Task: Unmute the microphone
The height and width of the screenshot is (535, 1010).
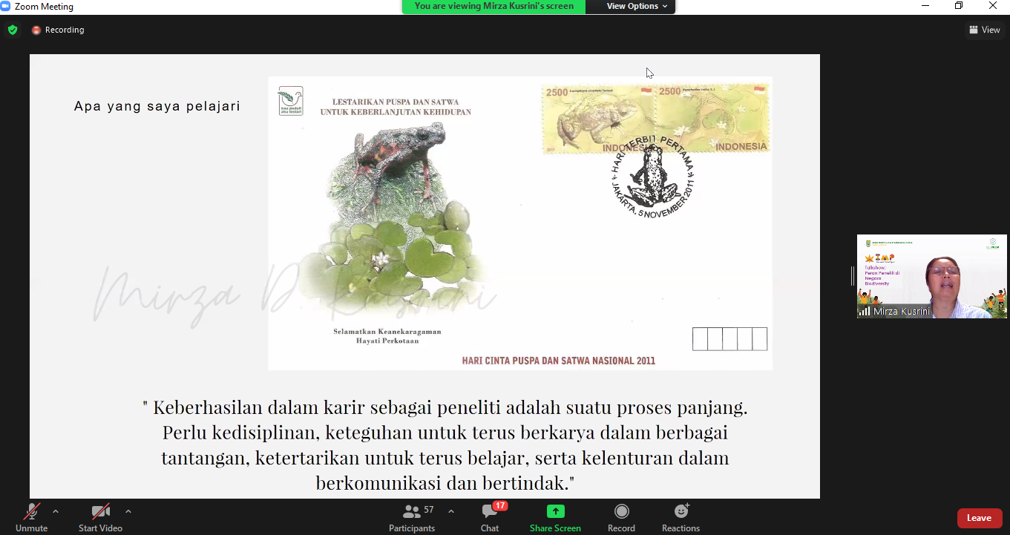Action: tap(31, 517)
